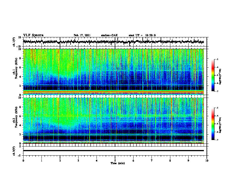233x180 pixels.
Task: Click the ch.1 colorbar log PSD label
Action: (220, 77)
